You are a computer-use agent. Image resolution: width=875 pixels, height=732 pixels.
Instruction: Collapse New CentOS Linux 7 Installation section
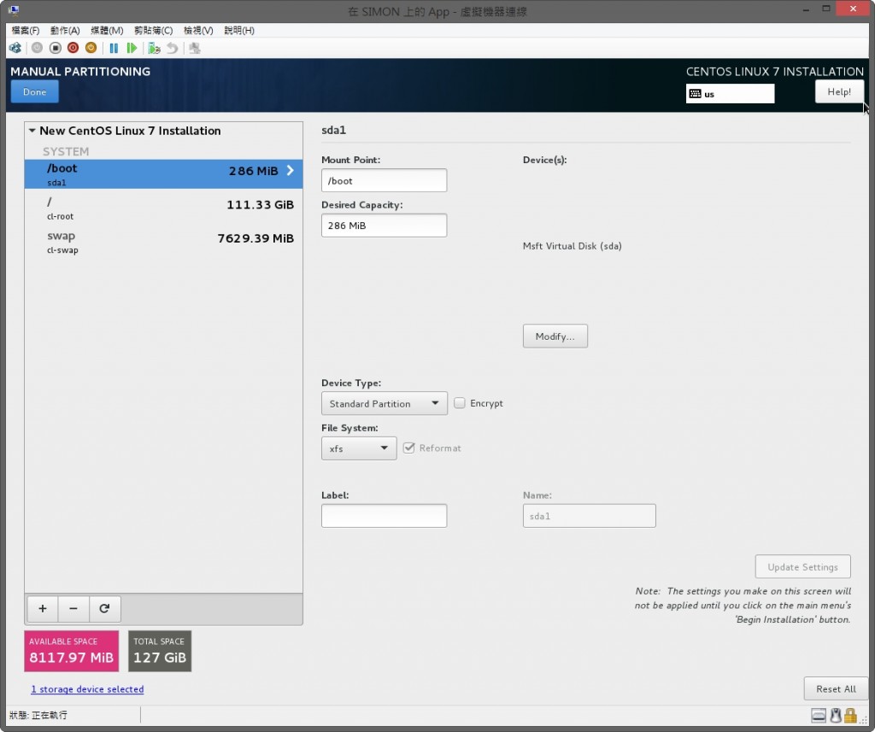32,131
